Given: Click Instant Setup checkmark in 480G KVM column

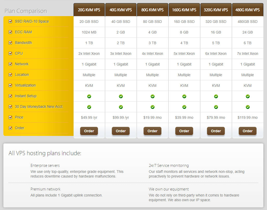Looking at the screenshot, I should tap(248, 96).
